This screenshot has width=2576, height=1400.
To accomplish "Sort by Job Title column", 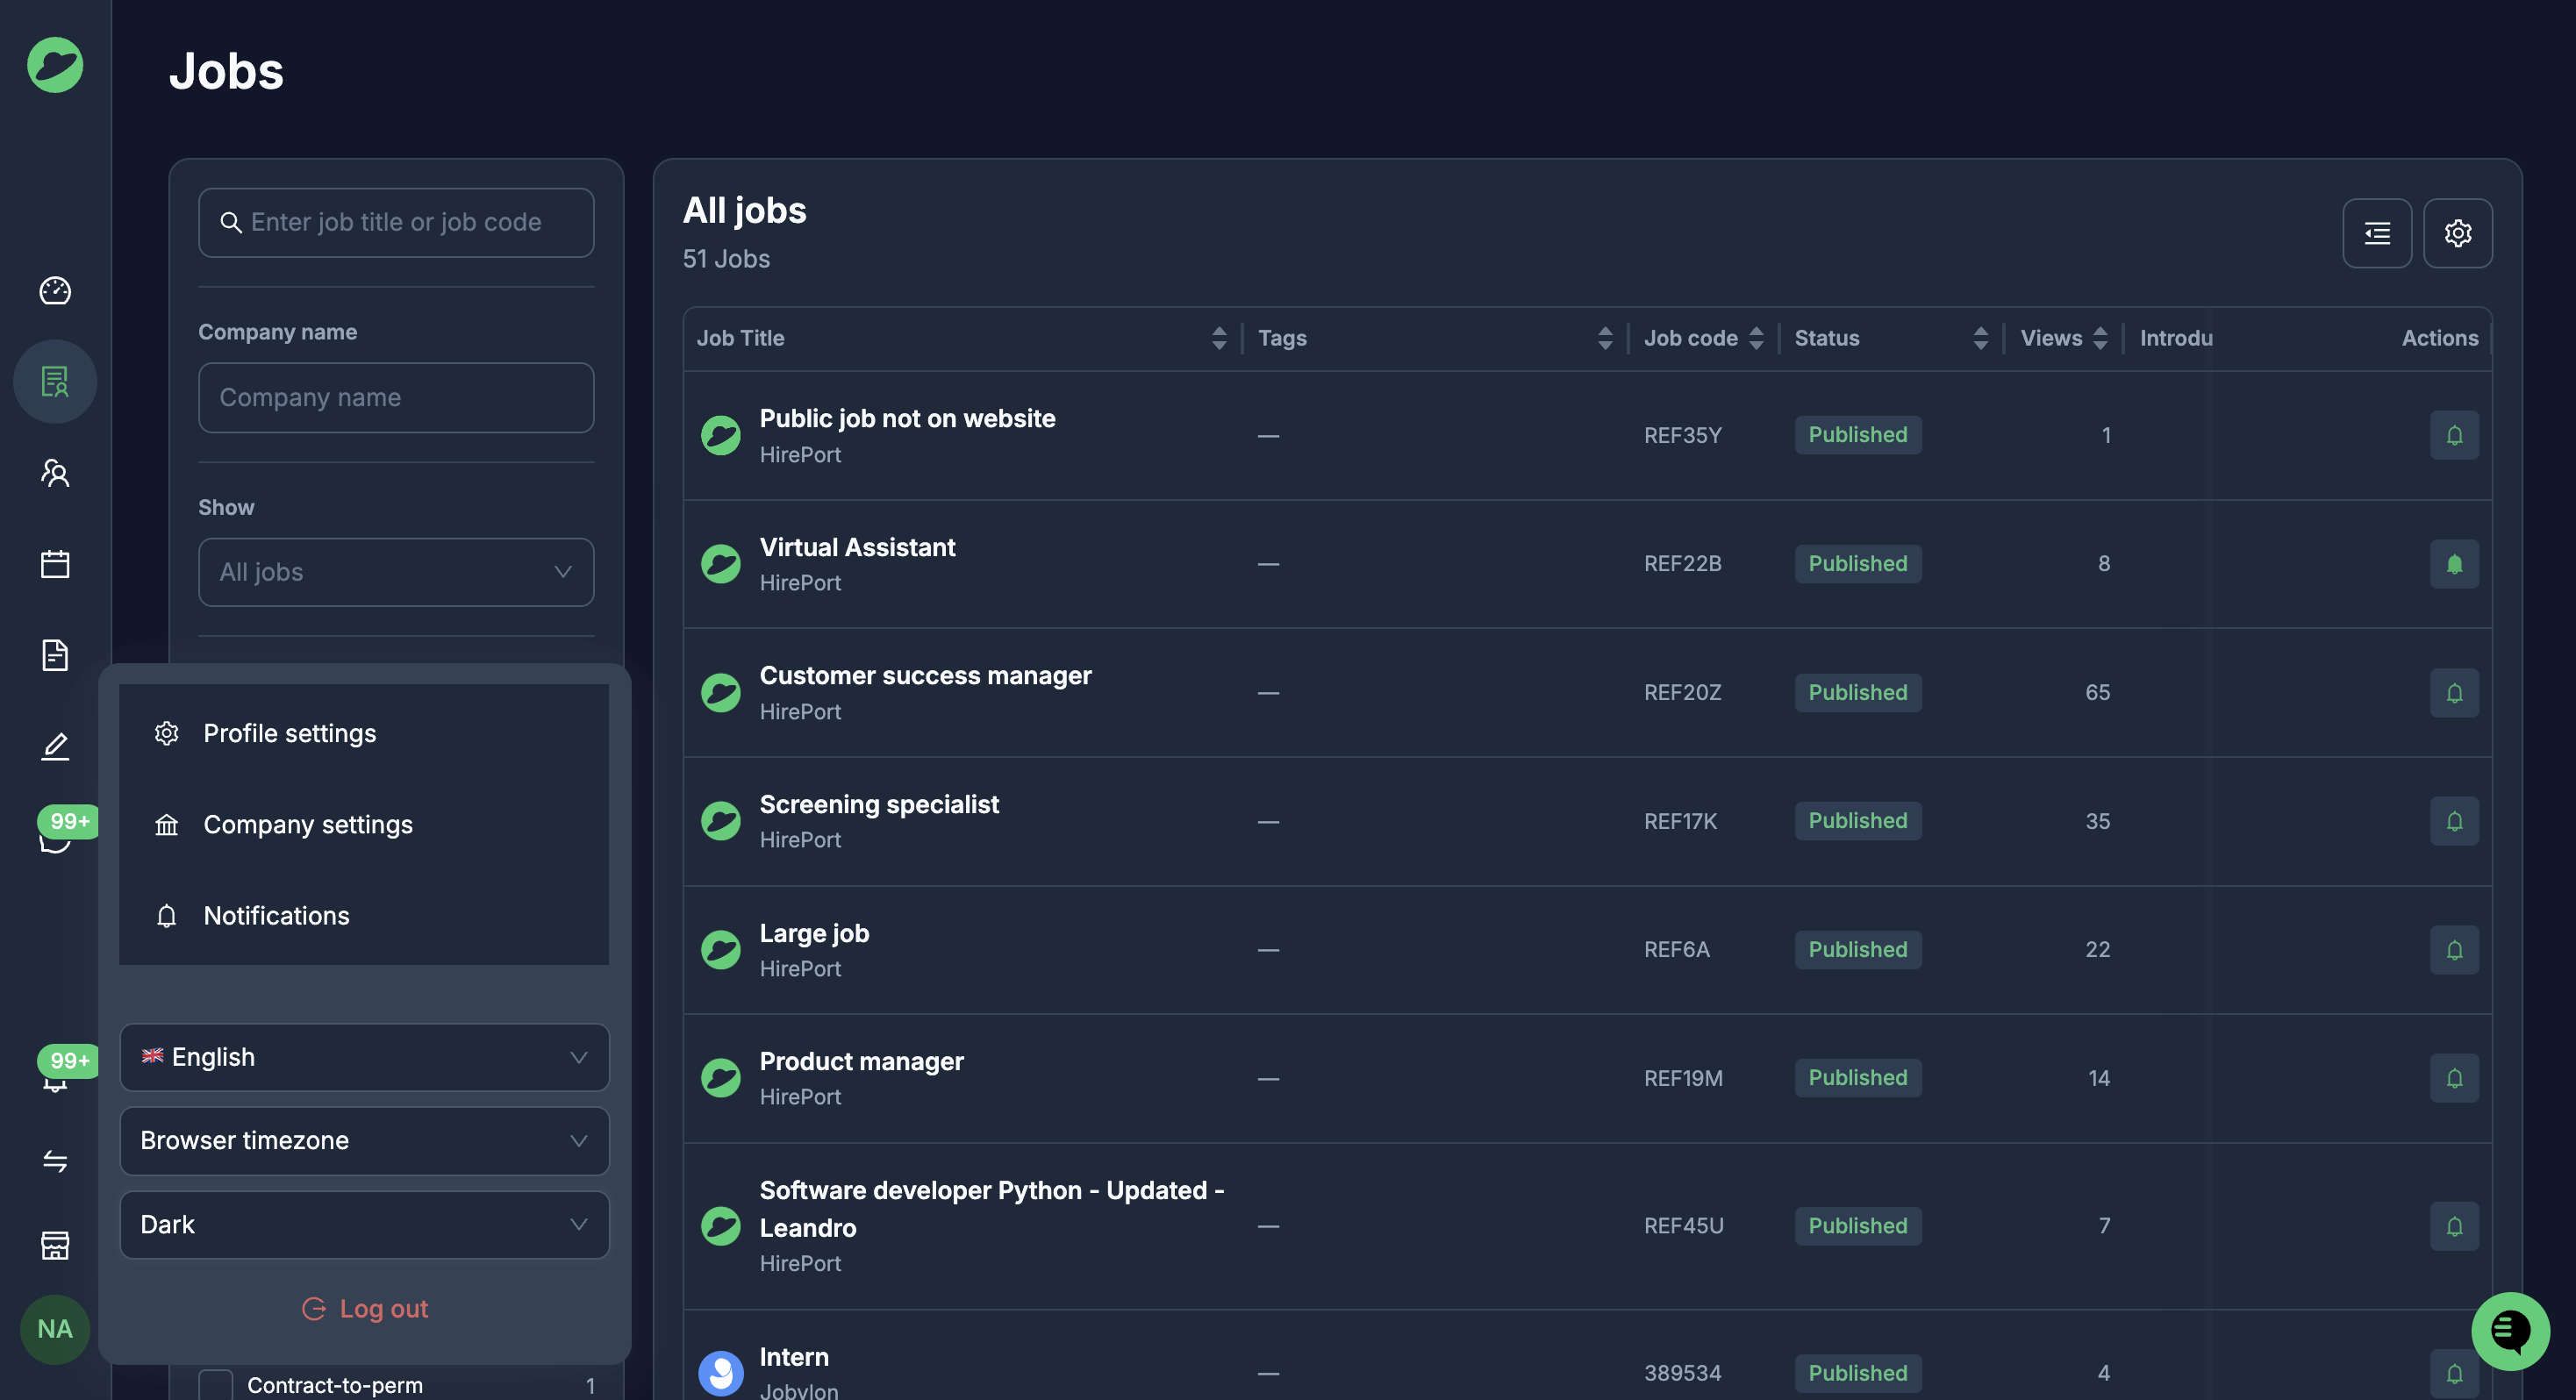I will [x=1218, y=338].
